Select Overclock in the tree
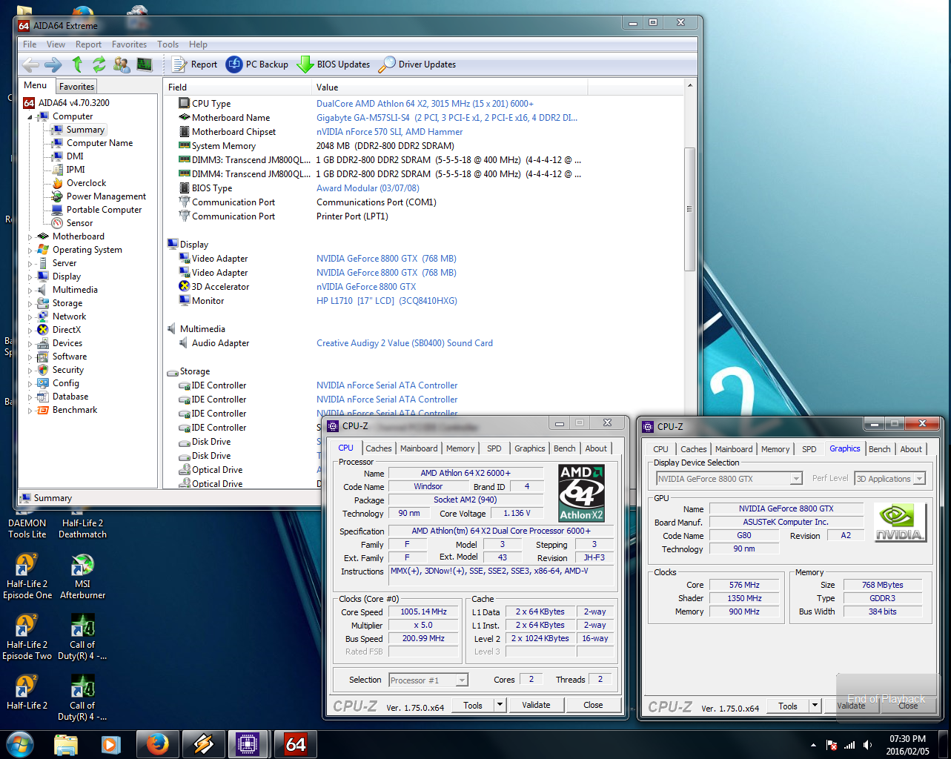 point(86,183)
